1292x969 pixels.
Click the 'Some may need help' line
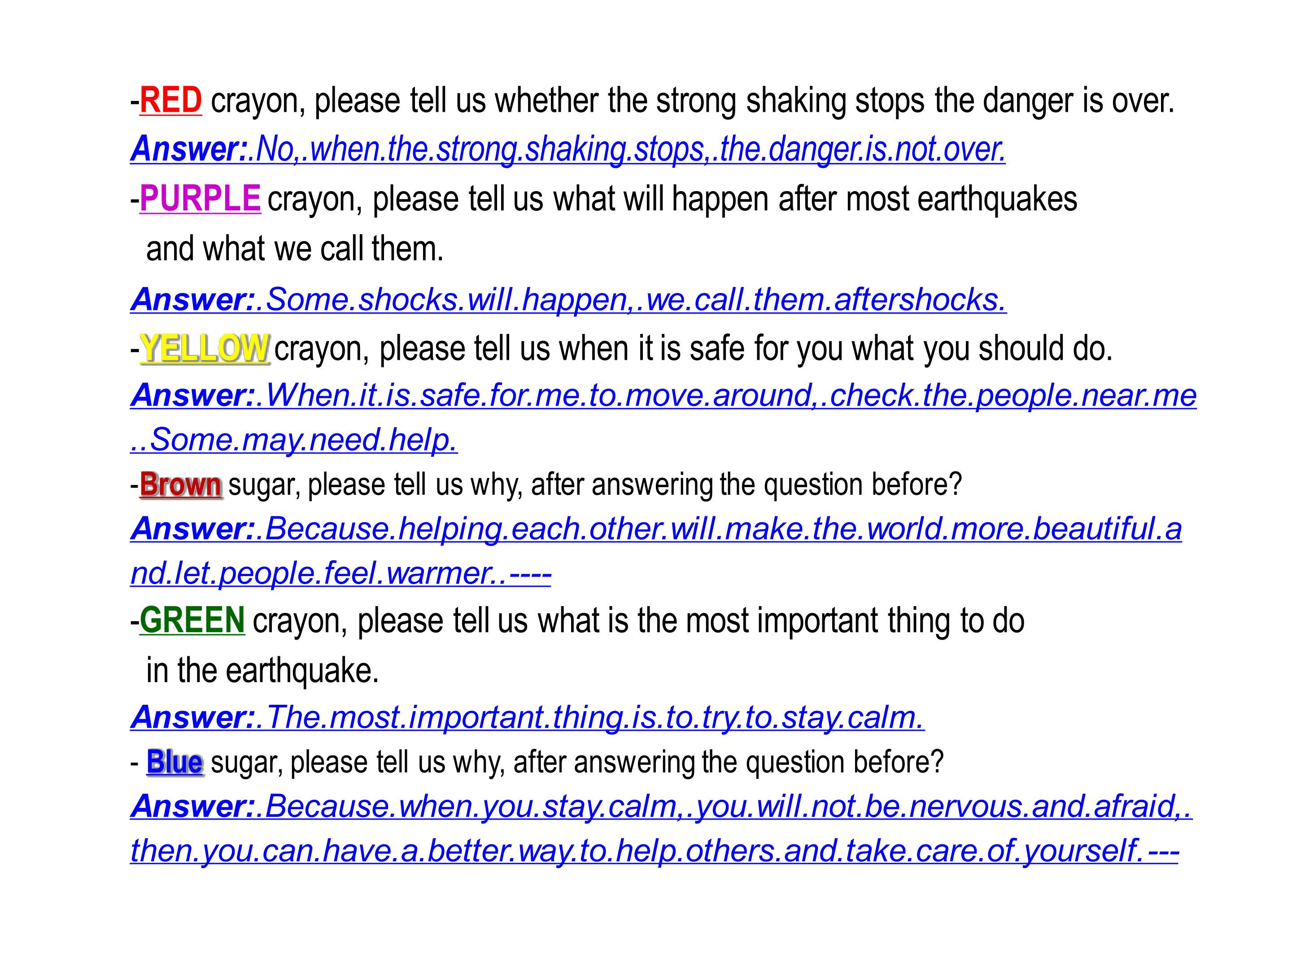[x=294, y=440]
